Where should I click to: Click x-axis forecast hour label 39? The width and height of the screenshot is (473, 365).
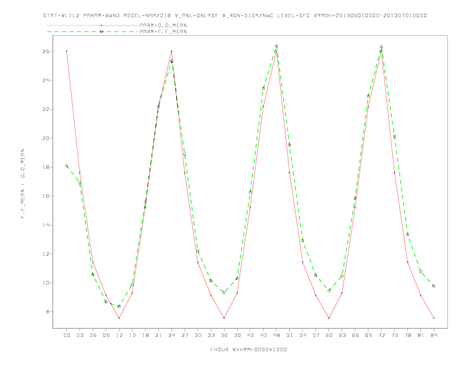[237, 335]
